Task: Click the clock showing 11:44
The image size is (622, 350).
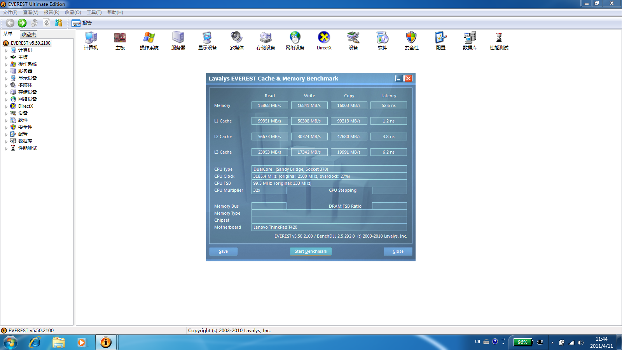Action: 601,339
